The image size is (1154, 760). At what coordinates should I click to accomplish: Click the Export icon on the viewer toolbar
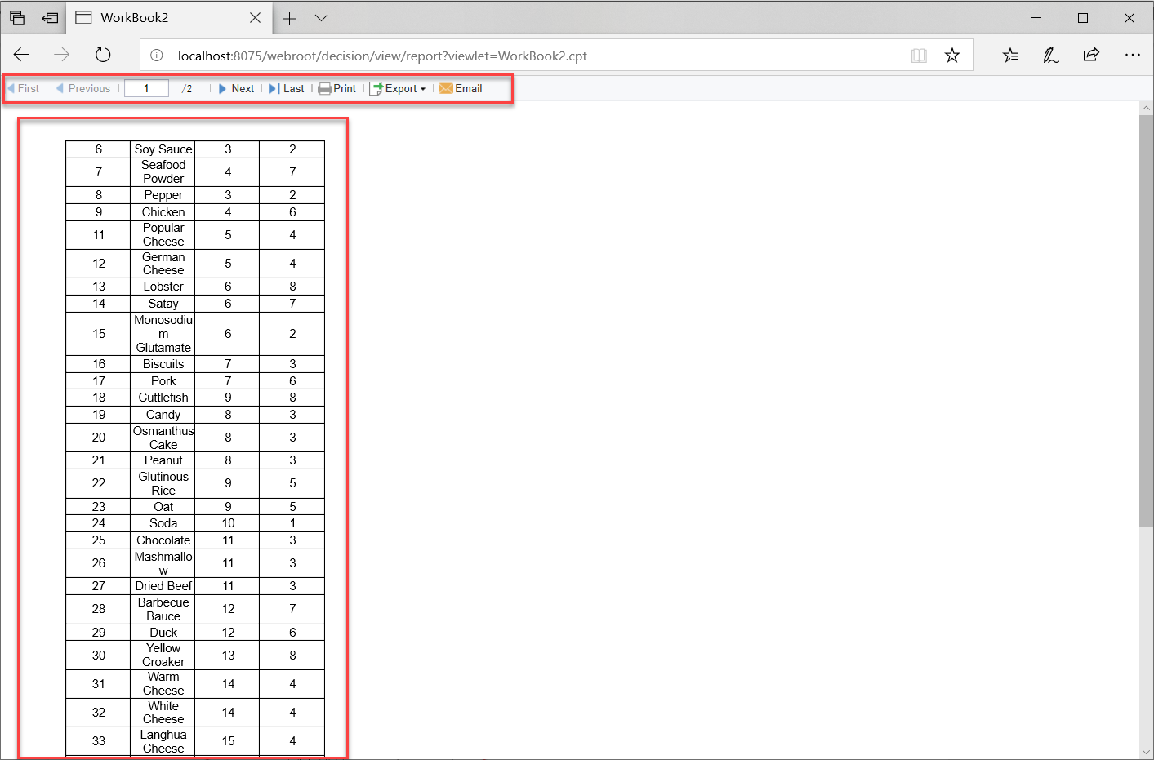(377, 88)
